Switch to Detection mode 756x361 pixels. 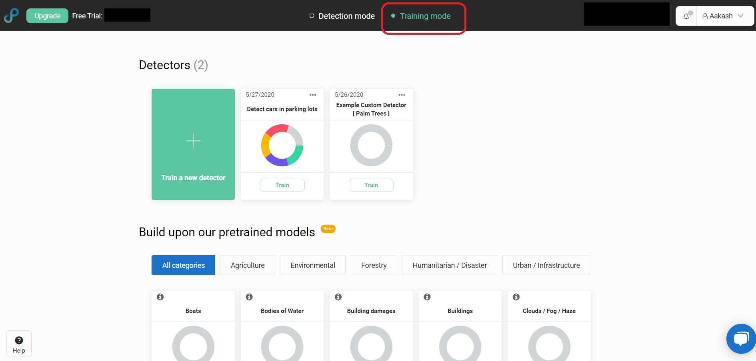click(x=342, y=16)
